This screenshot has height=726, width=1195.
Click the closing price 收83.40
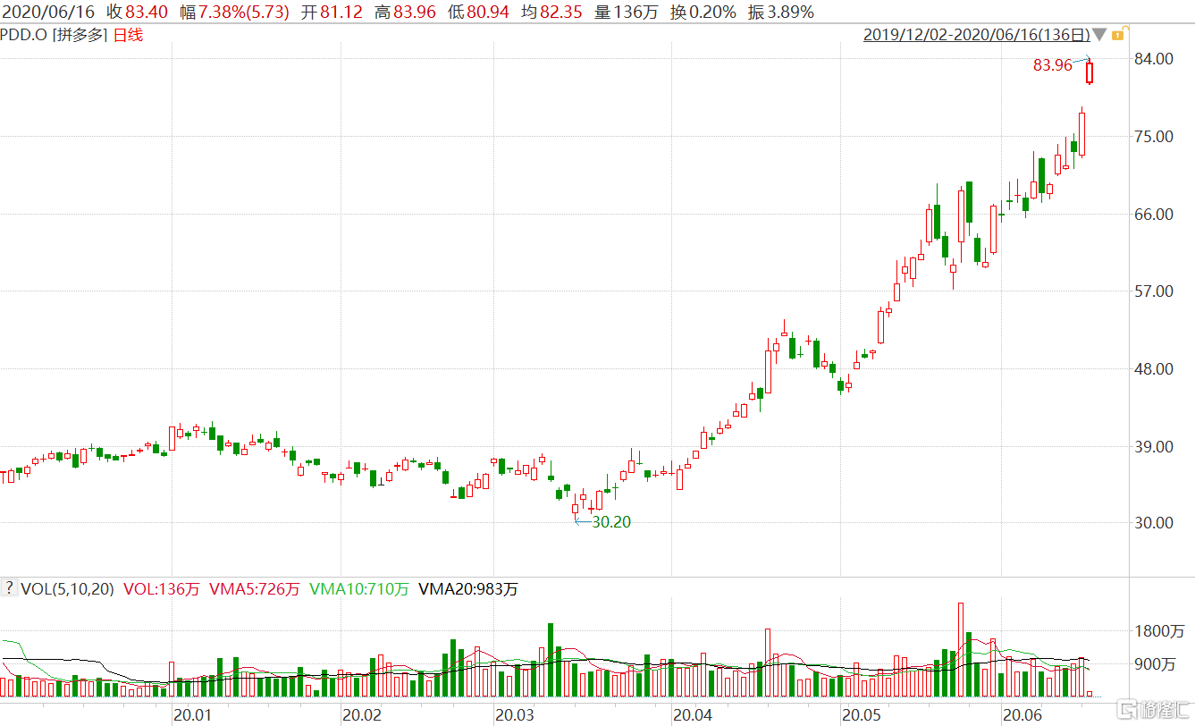(137, 12)
